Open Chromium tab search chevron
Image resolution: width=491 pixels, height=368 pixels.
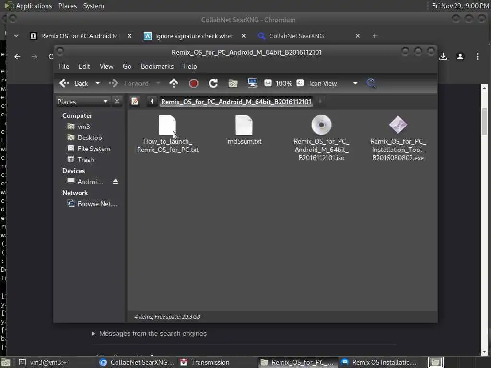pyautogui.click(x=16, y=36)
